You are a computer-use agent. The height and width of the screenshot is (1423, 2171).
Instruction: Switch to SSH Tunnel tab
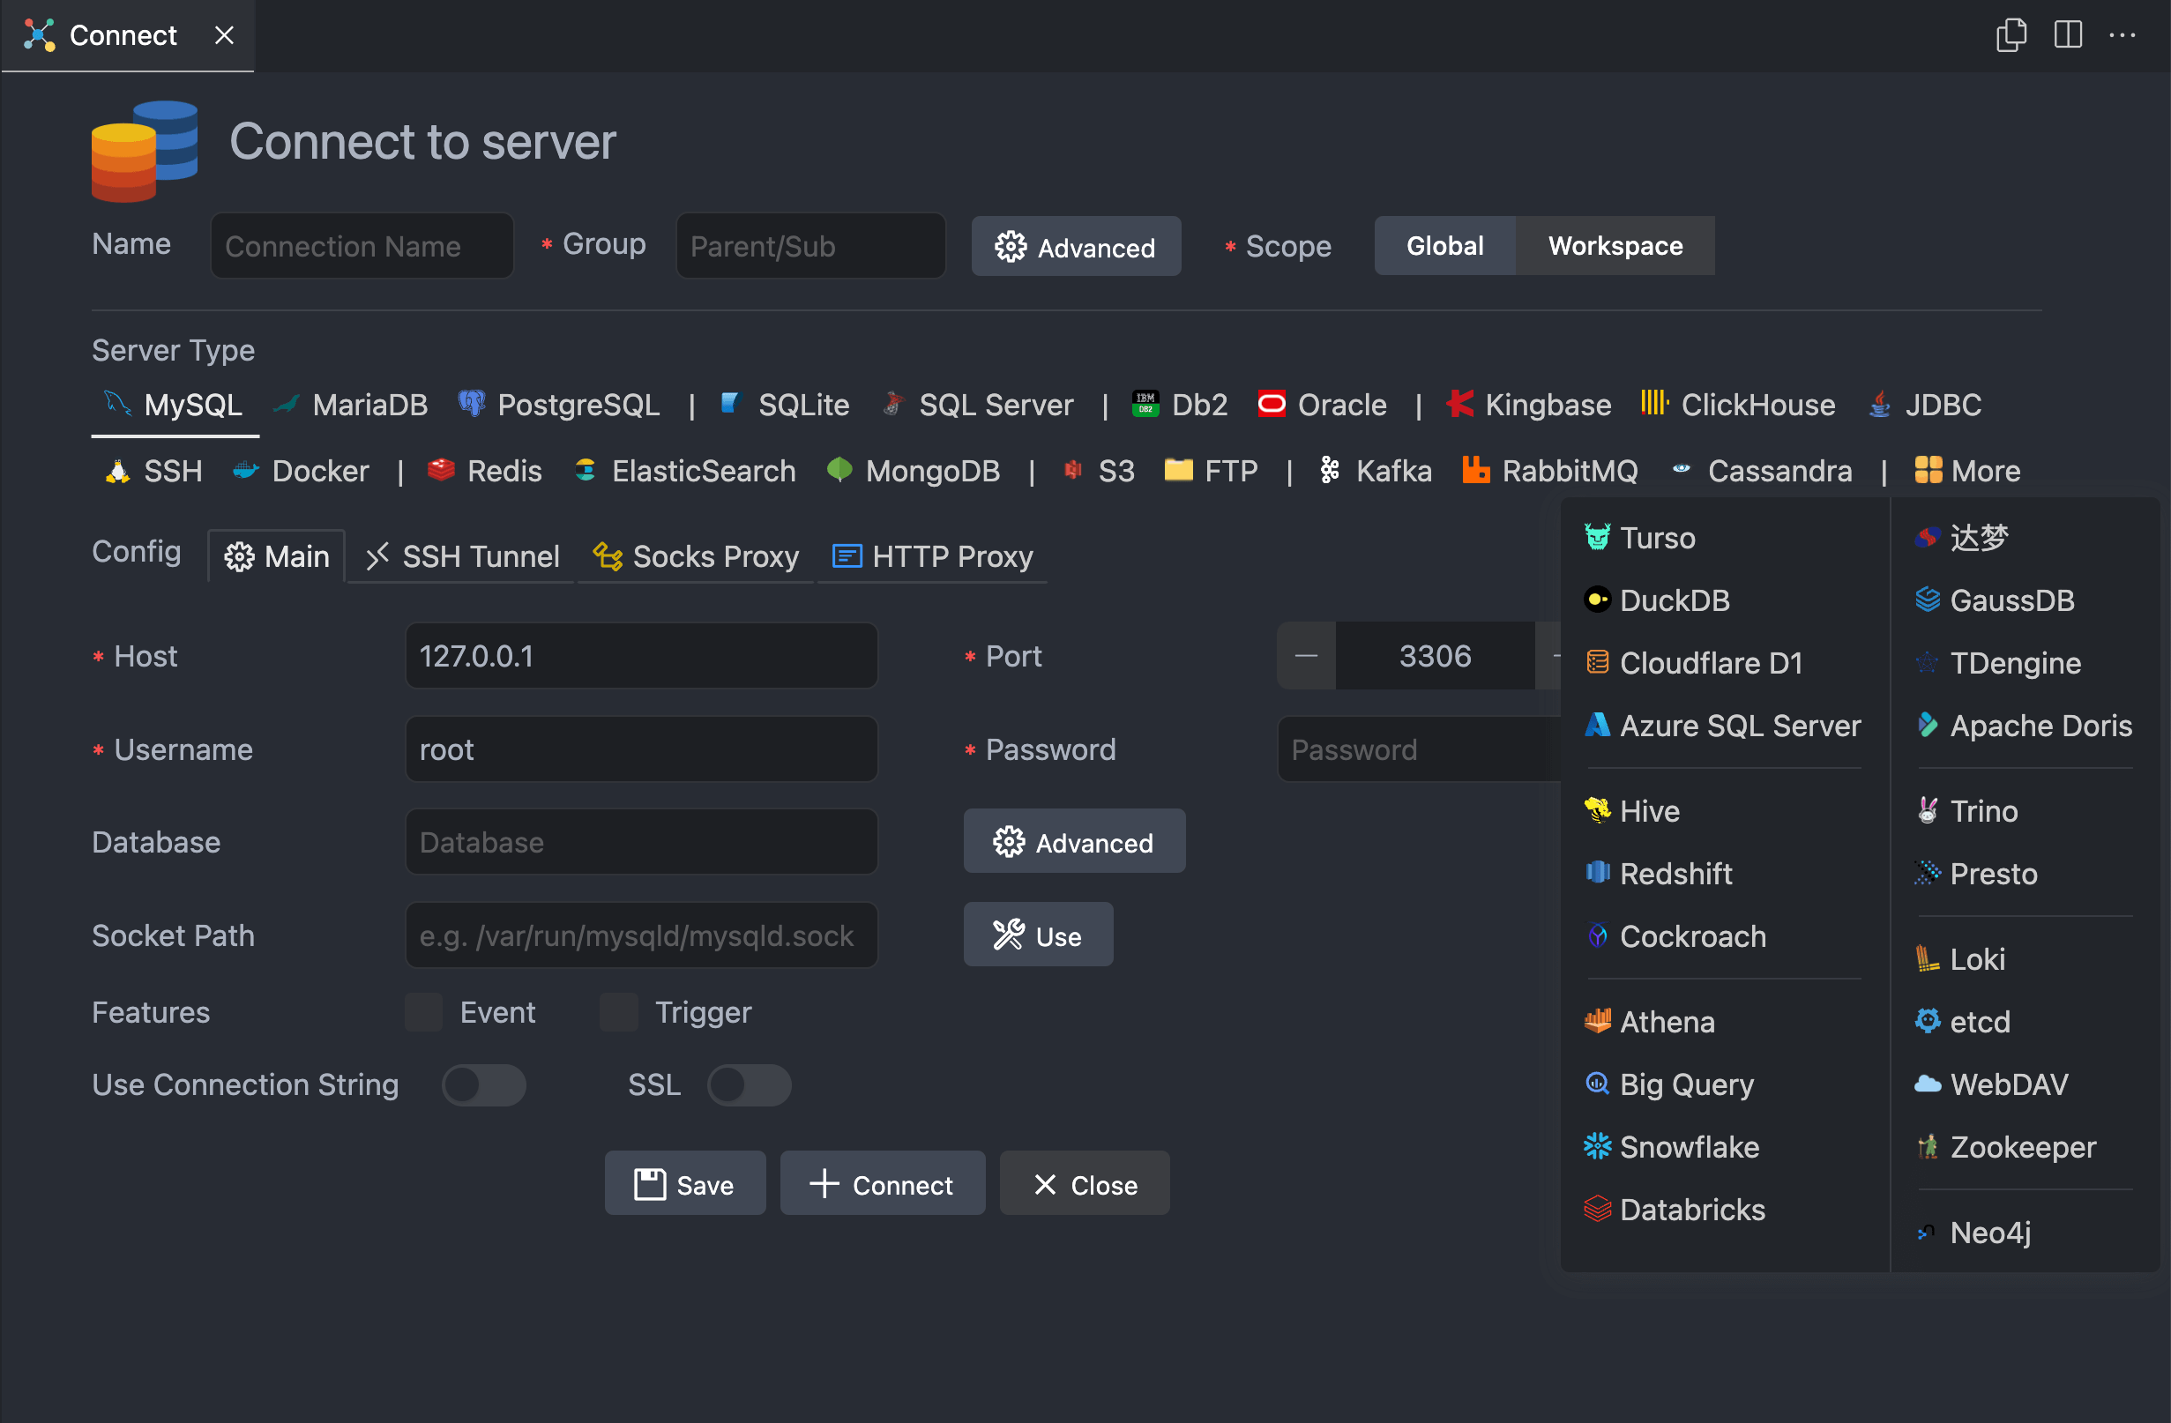pyautogui.click(x=462, y=556)
